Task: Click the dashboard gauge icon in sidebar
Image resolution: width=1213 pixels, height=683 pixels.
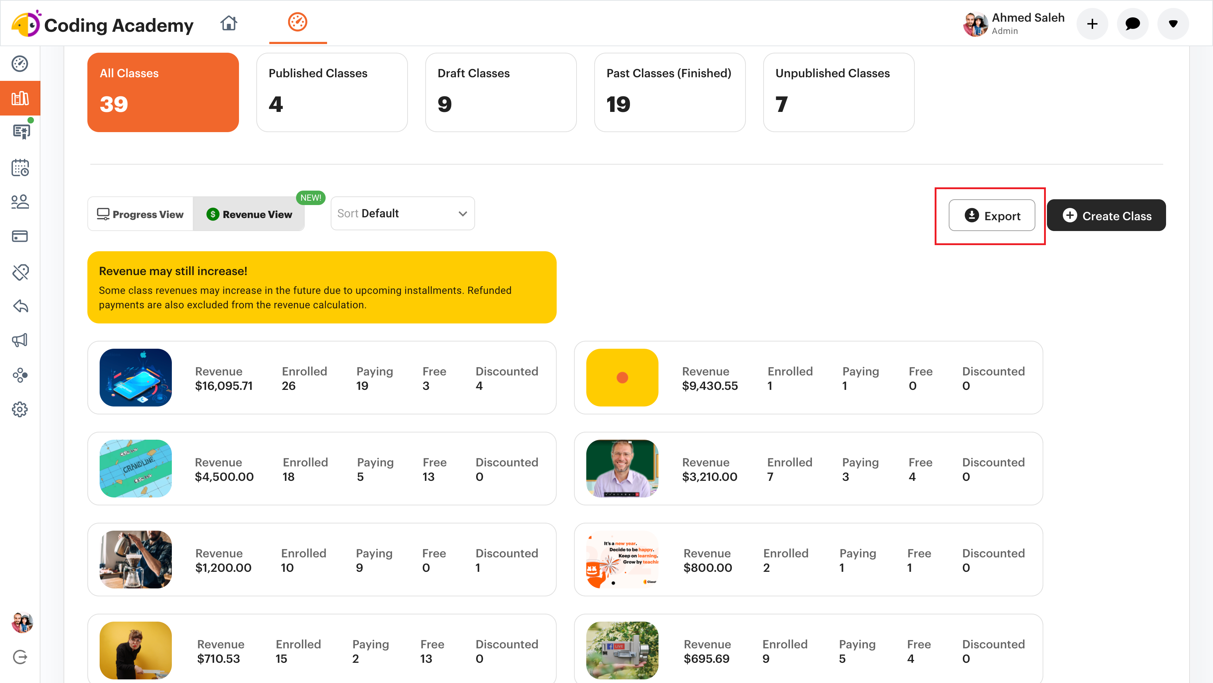Action: [20, 64]
